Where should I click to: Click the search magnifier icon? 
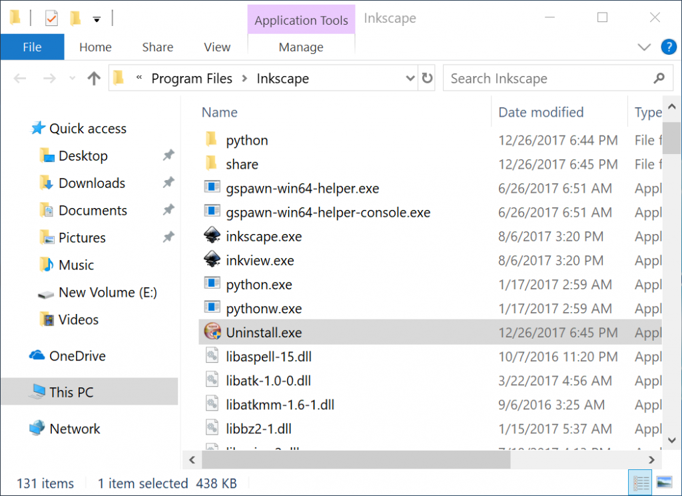pyautogui.click(x=659, y=79)
